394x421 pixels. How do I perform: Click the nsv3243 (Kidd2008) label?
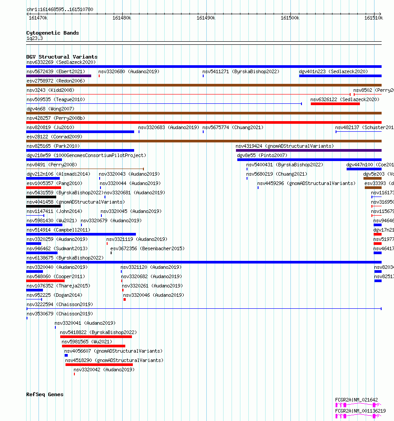[x=50, y=90]
